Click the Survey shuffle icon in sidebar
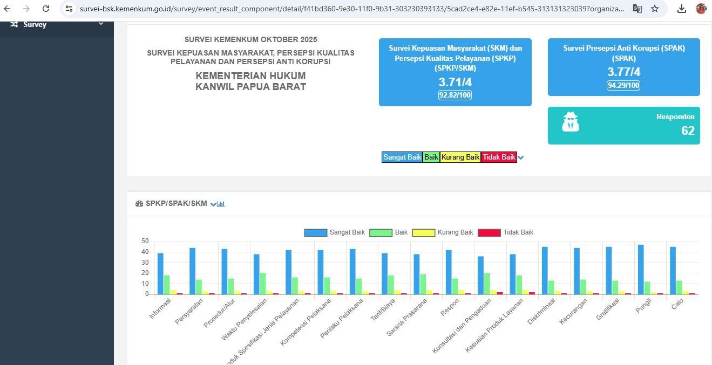712x365 pixels. tap(14, 24)
